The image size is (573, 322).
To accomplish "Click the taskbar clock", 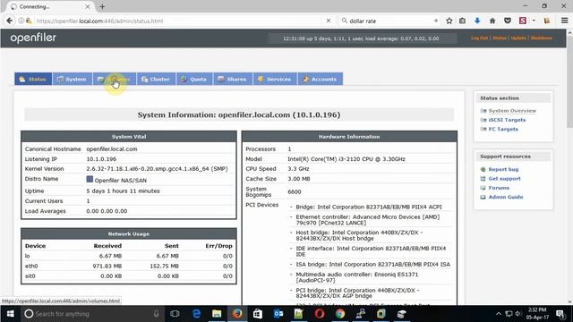I will pos(537,314).
